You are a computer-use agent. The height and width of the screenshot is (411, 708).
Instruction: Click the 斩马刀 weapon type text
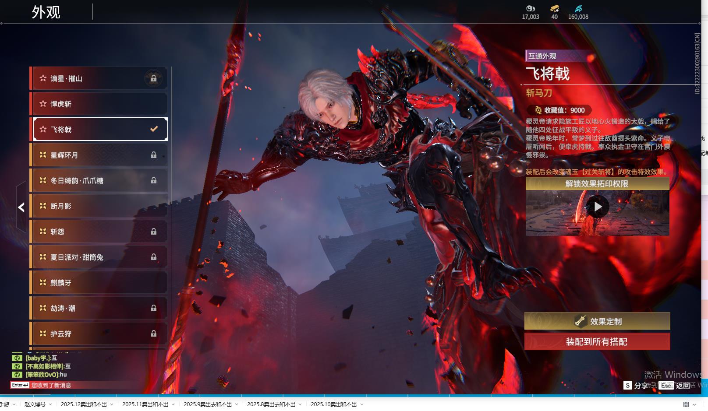pos(539,93)
